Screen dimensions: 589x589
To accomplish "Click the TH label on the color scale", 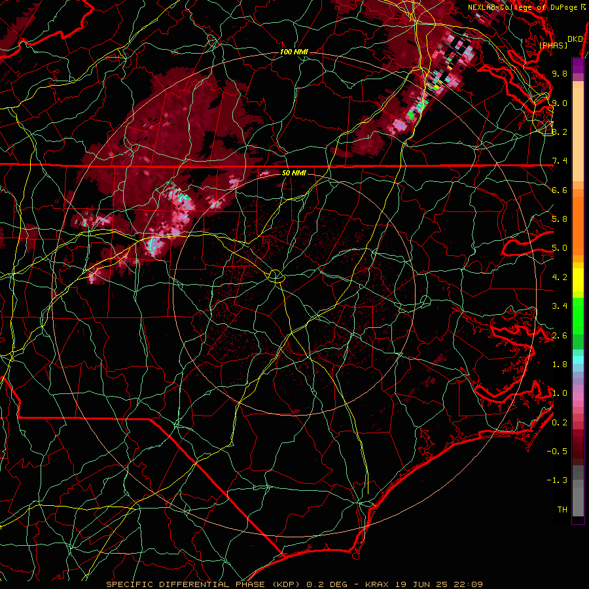I will 562,510.
